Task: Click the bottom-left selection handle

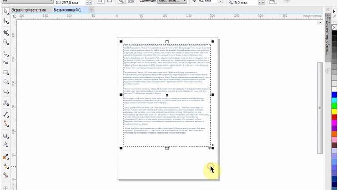Action: [121, 148]
